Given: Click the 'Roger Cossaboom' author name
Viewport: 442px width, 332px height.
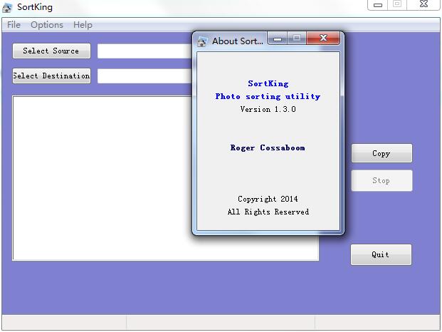Looking at the screenshot, I should (x=268, y=147).
